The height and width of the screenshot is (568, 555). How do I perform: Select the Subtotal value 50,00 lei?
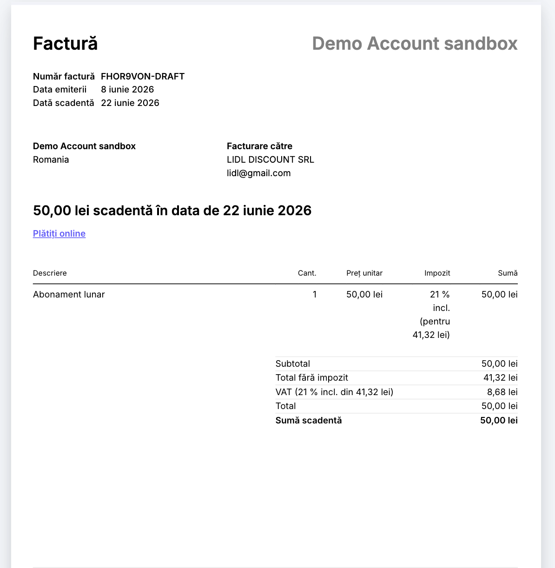pyautogui.click(x=500, y=363)
